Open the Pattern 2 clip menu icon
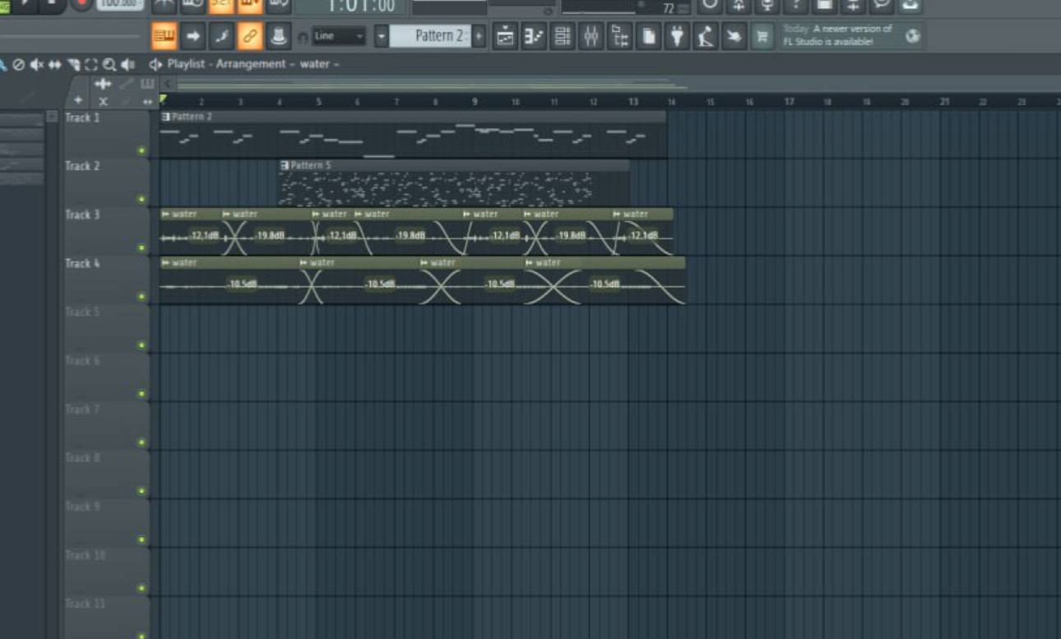 tap(166, 117)
